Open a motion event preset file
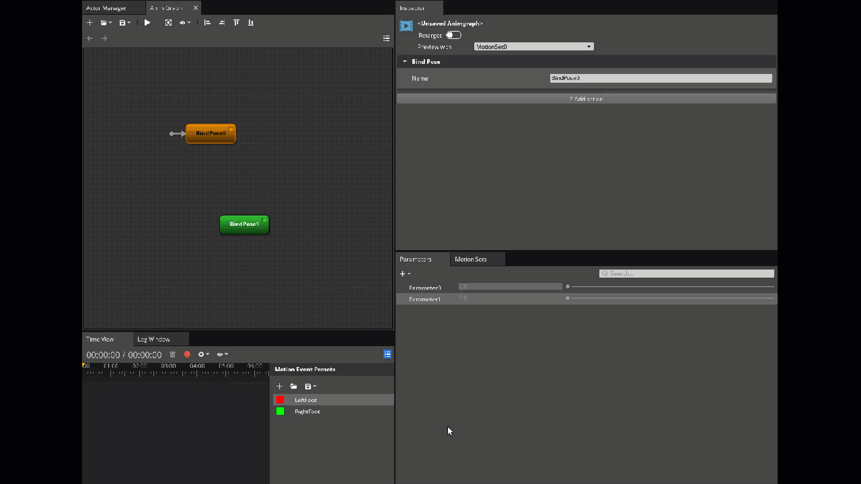This screenshot has height=484, width=861. (293, 386)
